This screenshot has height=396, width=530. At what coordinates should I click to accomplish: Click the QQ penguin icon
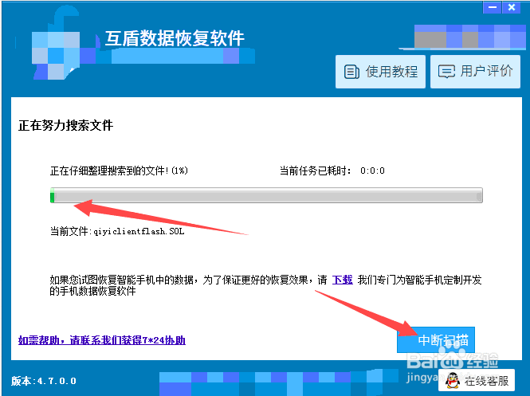click(453, 381)
